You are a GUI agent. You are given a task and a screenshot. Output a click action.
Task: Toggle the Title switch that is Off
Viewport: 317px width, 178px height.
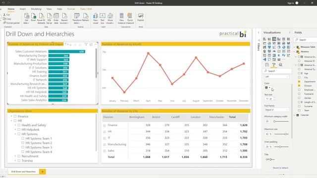coord(272,159)
